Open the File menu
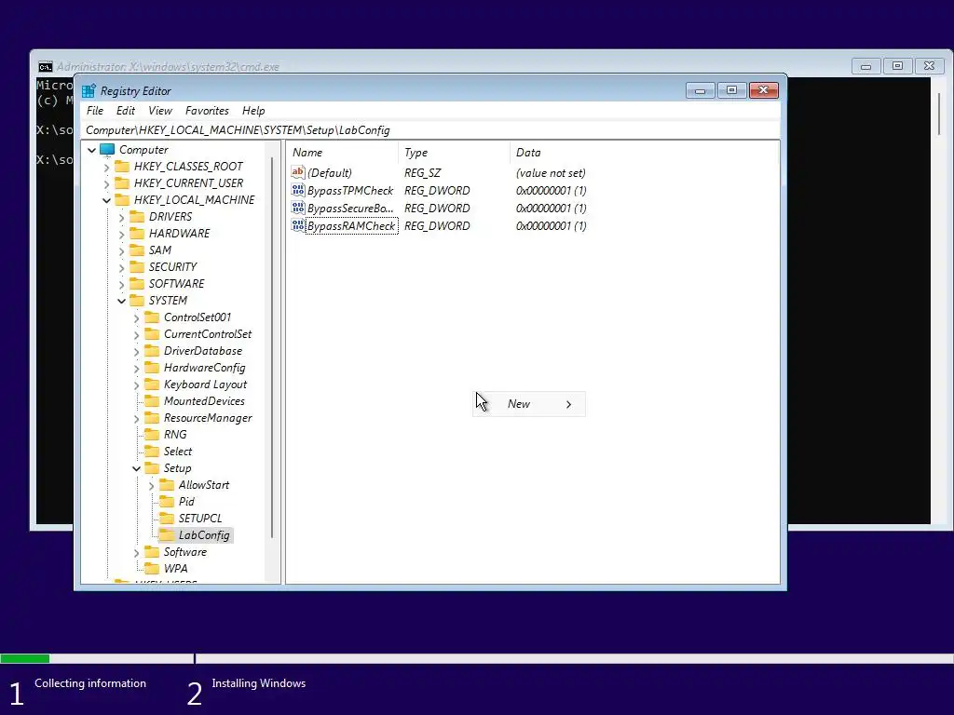954x715 pixels. pos(95,111)
